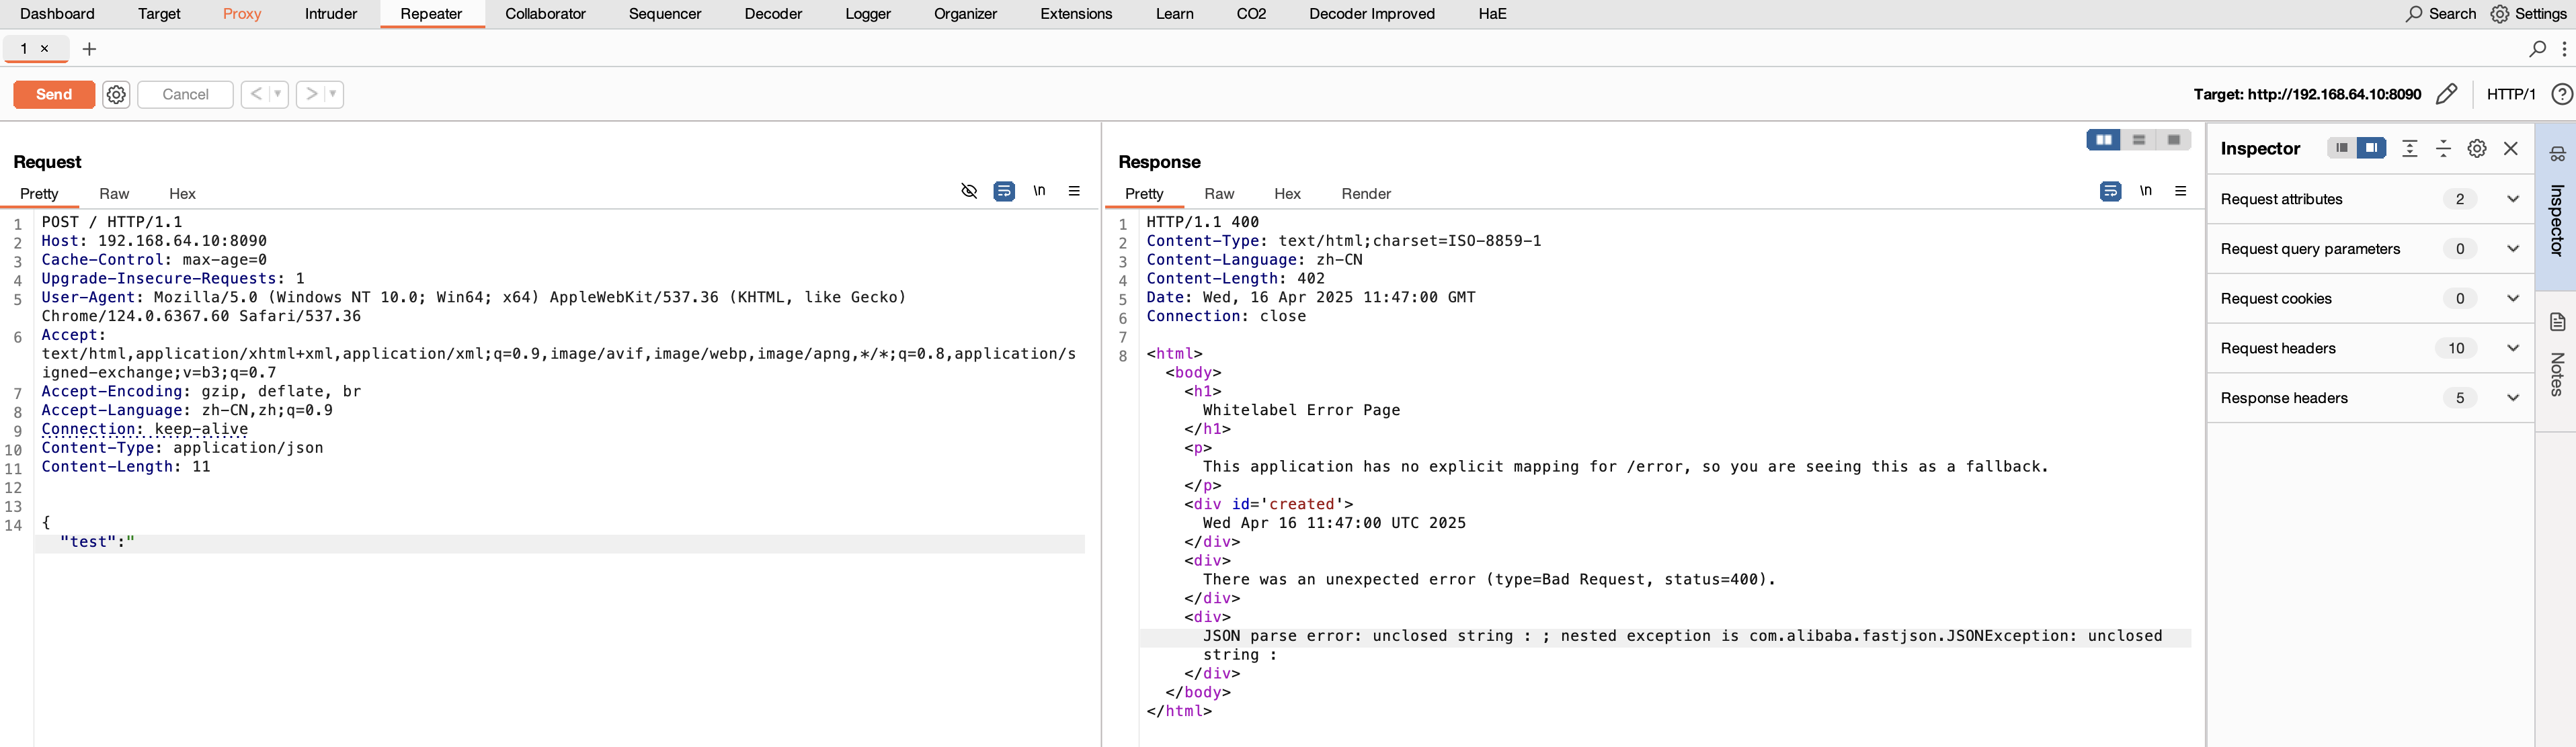Click the Inspector expand all sections icon

pos(2409,149)
